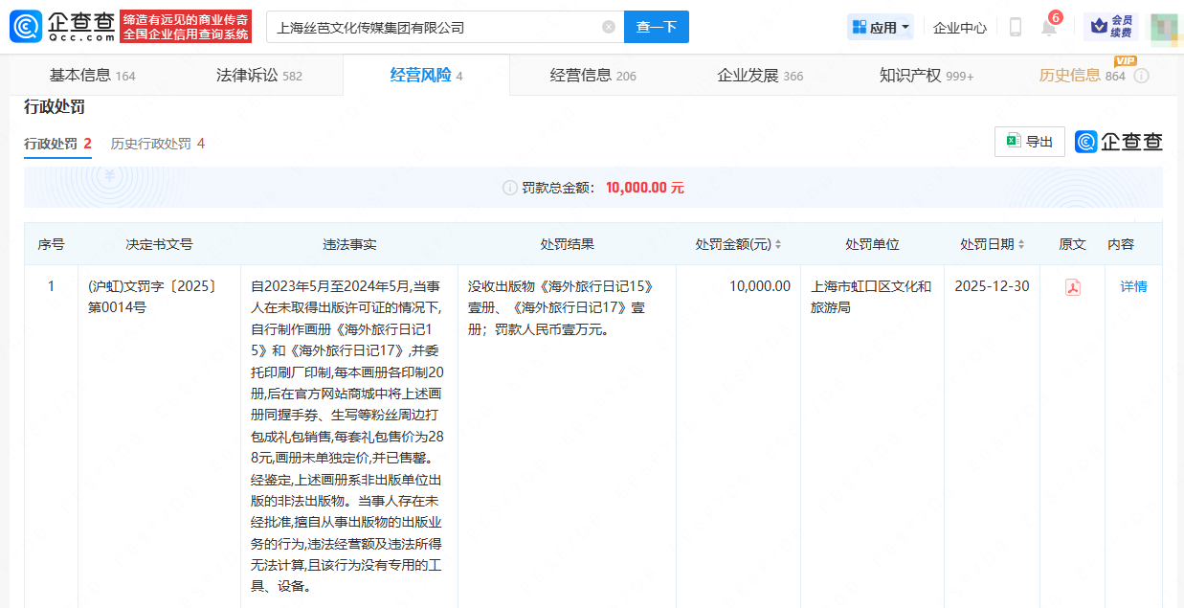Image resolution: width=1184 pixels, height=608 pixels.
Task: Go to 企业中心
Action: [x=959, y=28]
